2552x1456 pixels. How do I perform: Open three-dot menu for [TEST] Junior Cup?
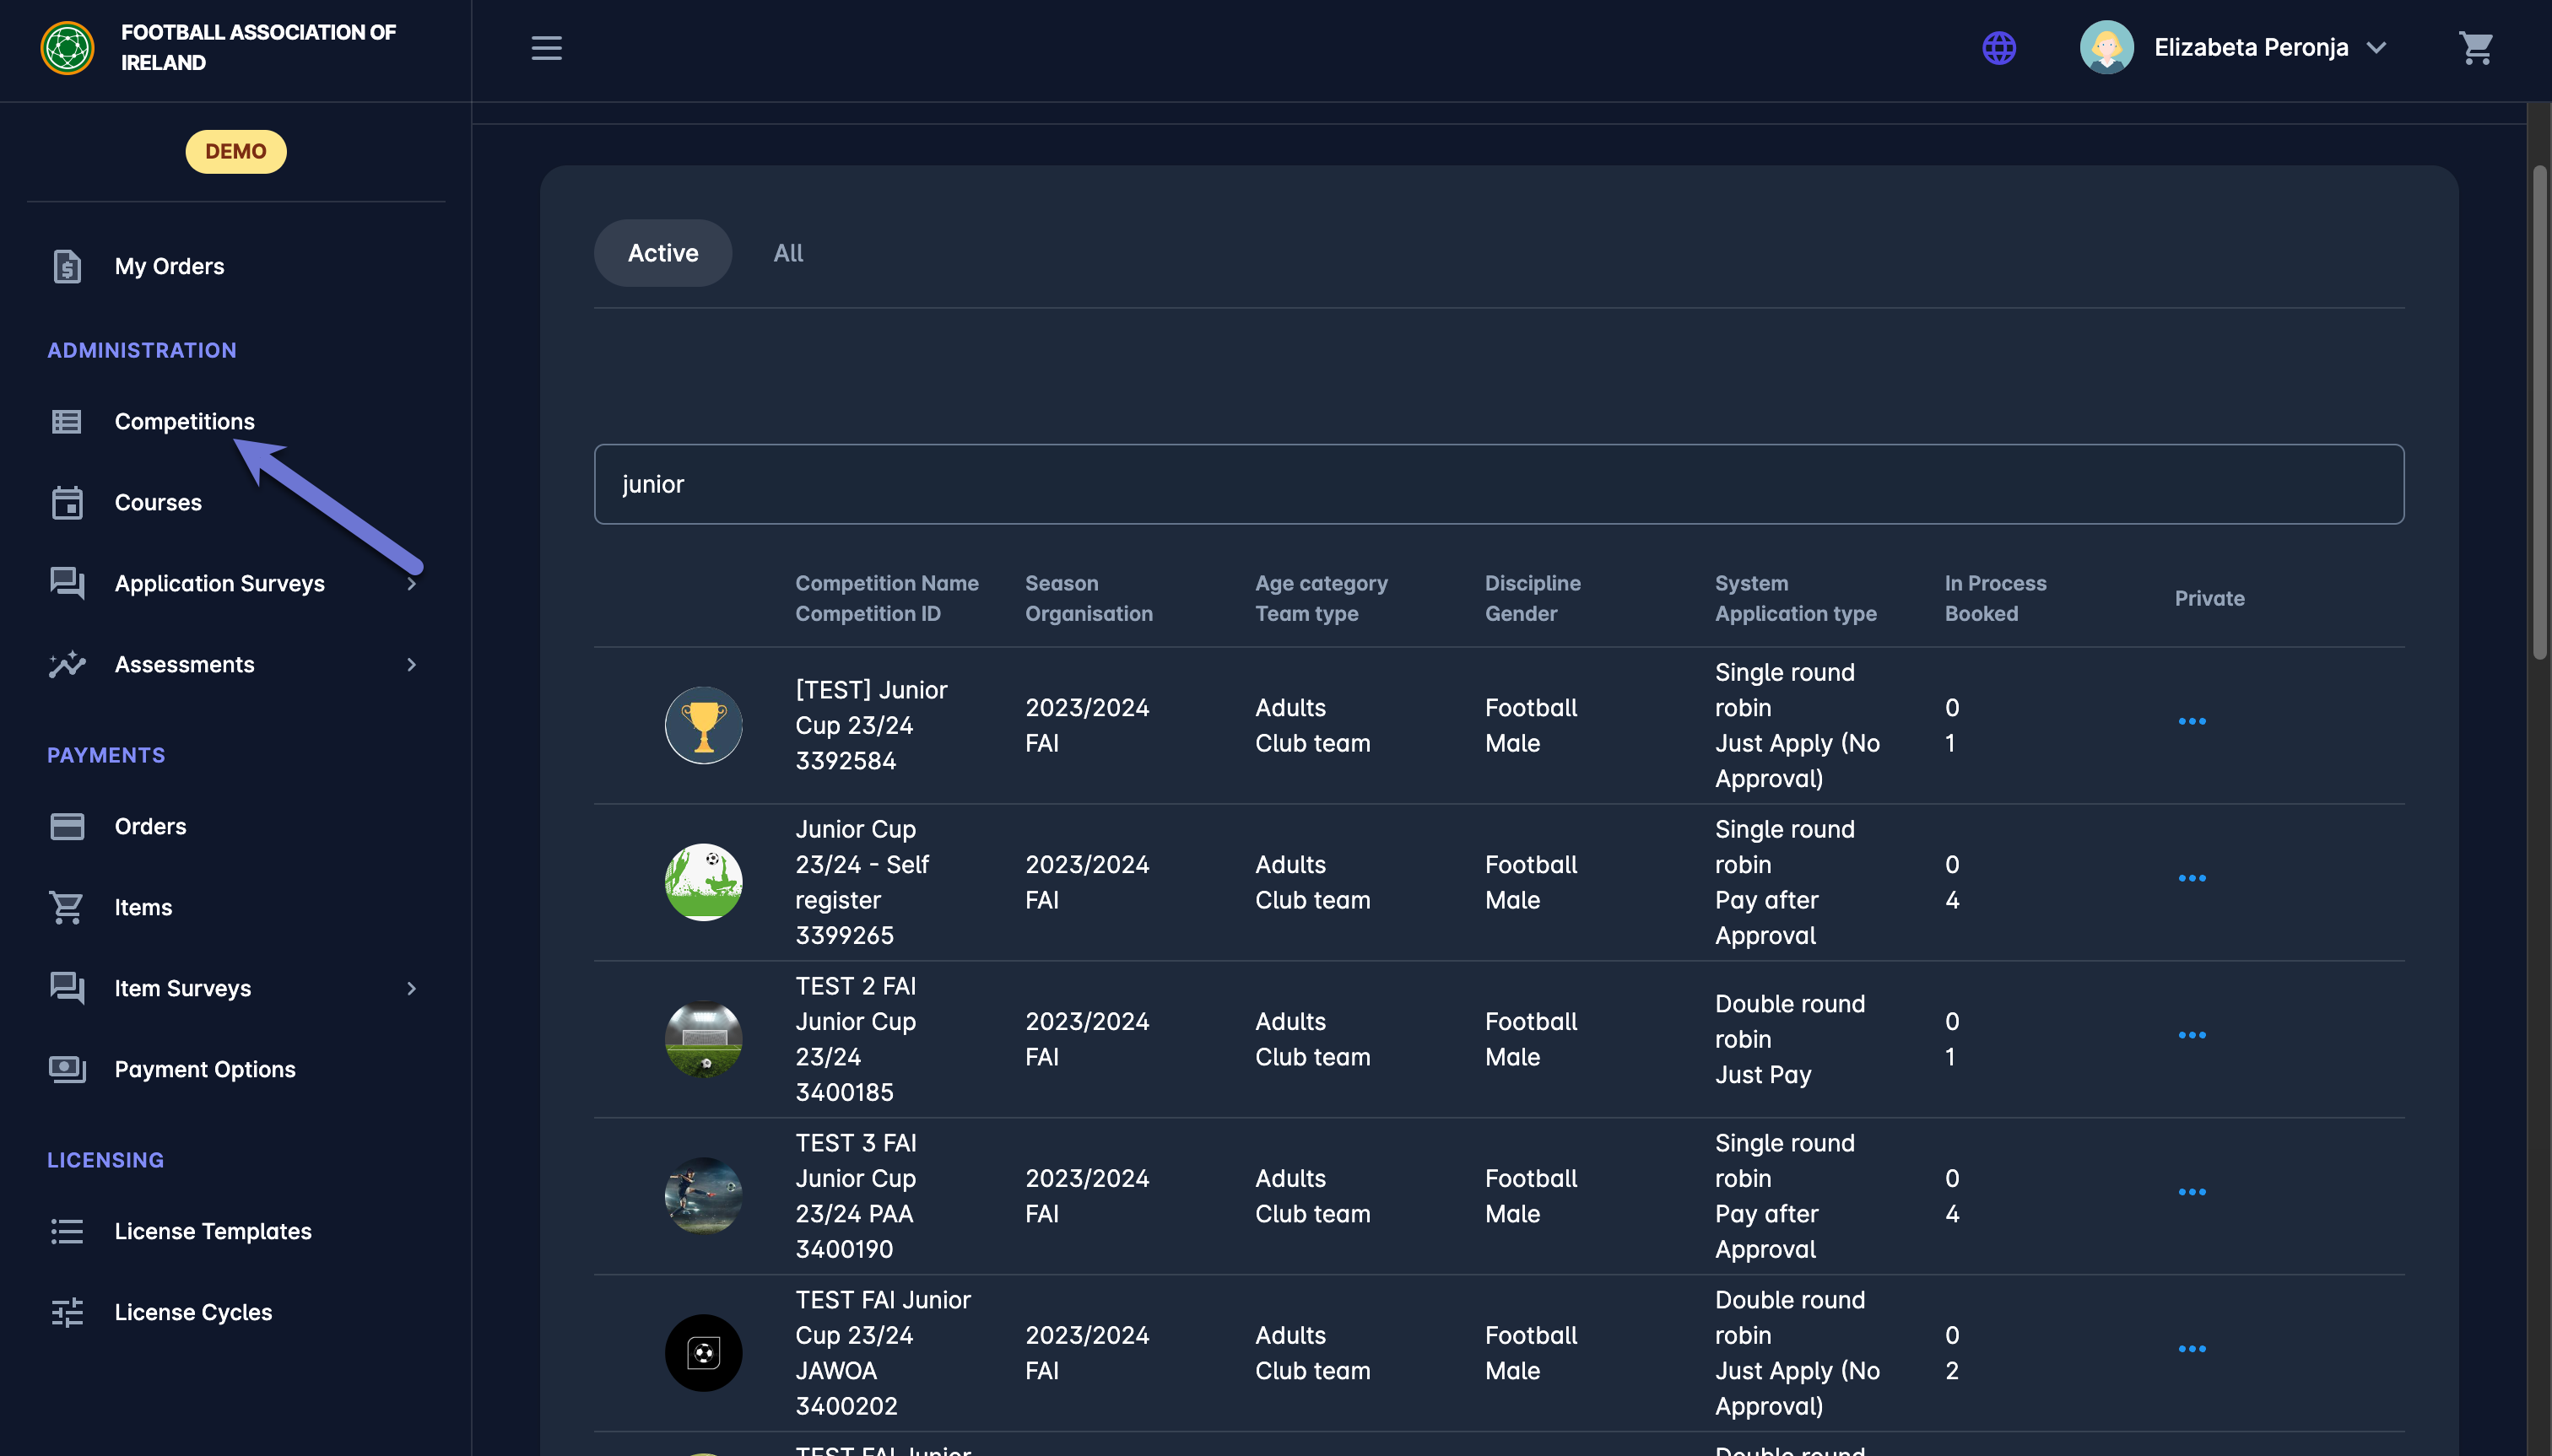[2191, 721]
